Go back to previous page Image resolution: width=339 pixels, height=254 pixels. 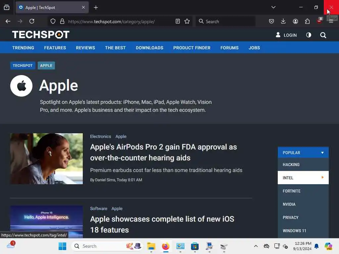pyautogui.click(x=8, y=21)
